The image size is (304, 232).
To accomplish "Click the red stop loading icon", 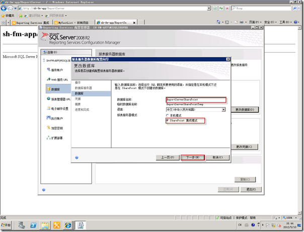I will [x=227, y=9].
